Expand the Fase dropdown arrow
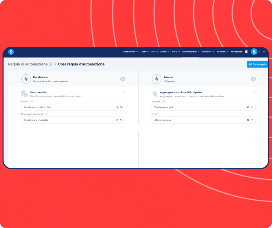 252,120
